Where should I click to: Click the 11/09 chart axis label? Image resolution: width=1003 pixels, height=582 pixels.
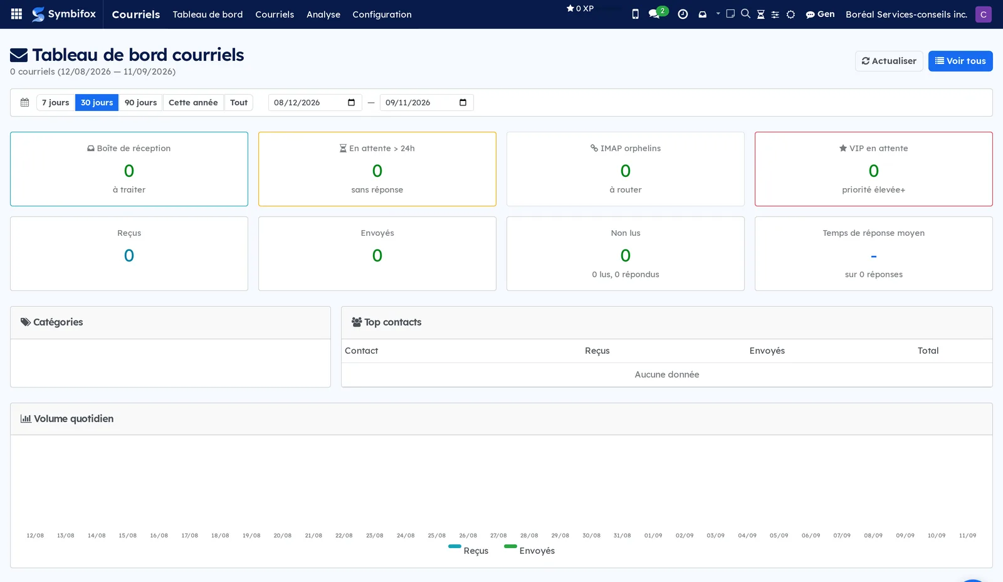point(967,536)
